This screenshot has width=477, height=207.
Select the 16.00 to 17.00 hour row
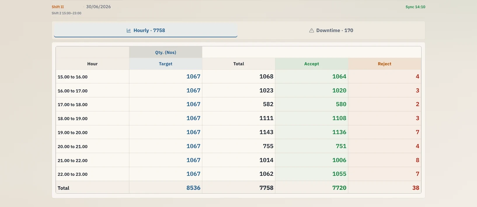click(239, 90)
